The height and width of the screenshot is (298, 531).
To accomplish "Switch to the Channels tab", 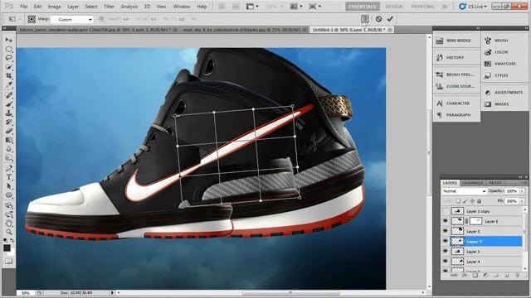I will (x=472, y=183).
